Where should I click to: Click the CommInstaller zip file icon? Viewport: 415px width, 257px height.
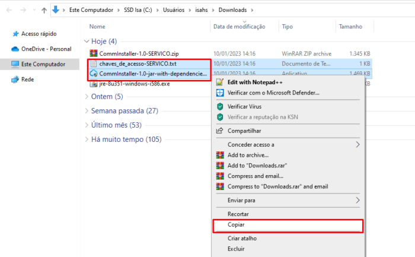[94, 53]
